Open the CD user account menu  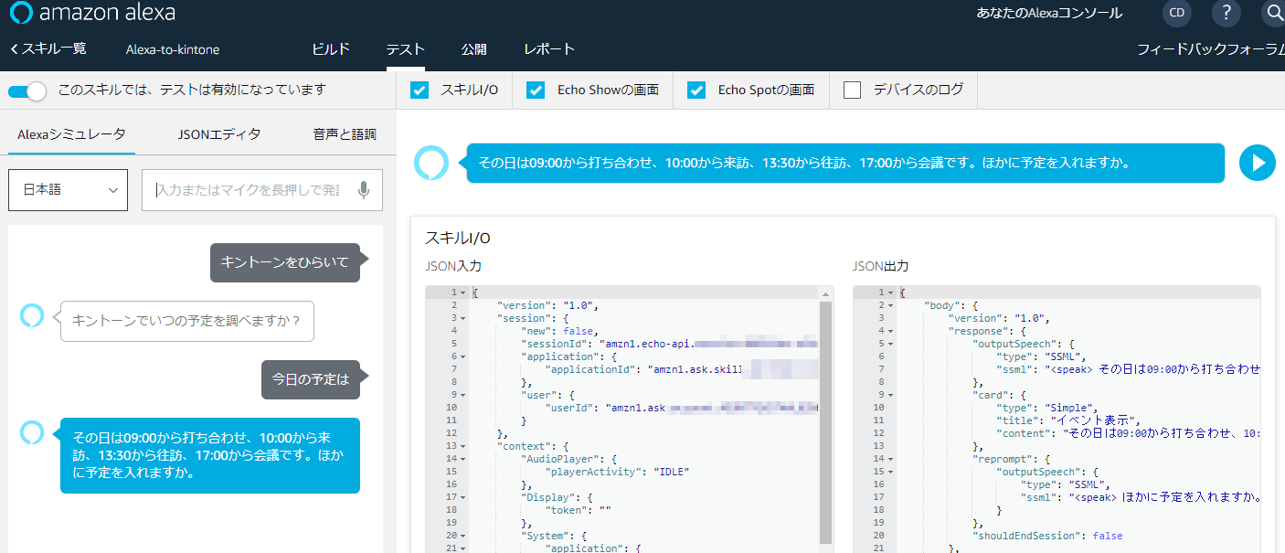coord(1177,13)
